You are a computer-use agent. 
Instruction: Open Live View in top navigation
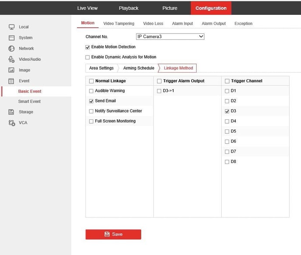[87, 8]
